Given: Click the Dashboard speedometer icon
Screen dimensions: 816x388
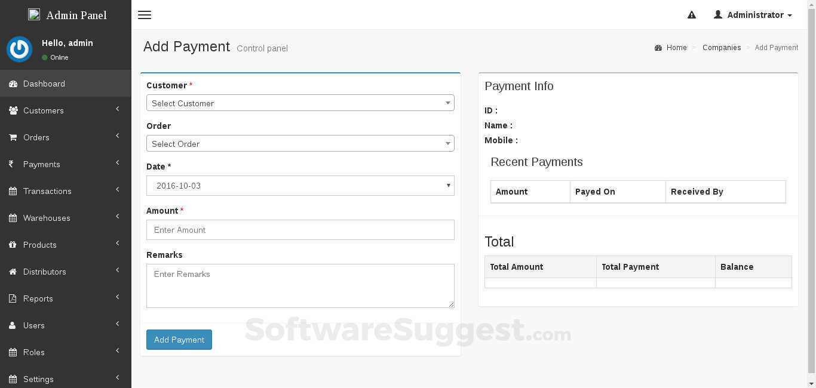Looking at the screenshot, I should point(13,84).
